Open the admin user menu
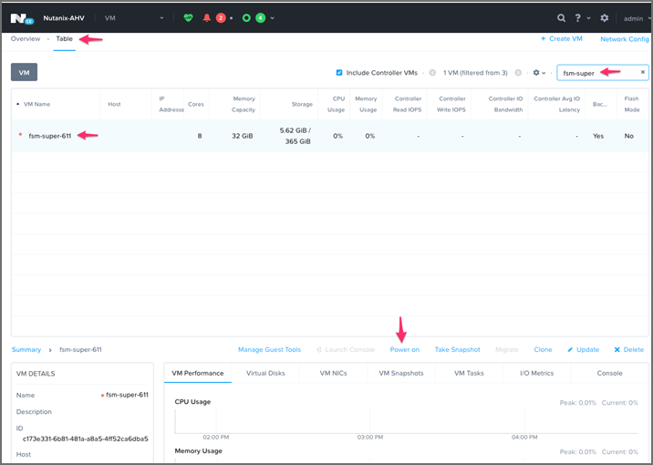The image size is (653, 465). point(637,18)
